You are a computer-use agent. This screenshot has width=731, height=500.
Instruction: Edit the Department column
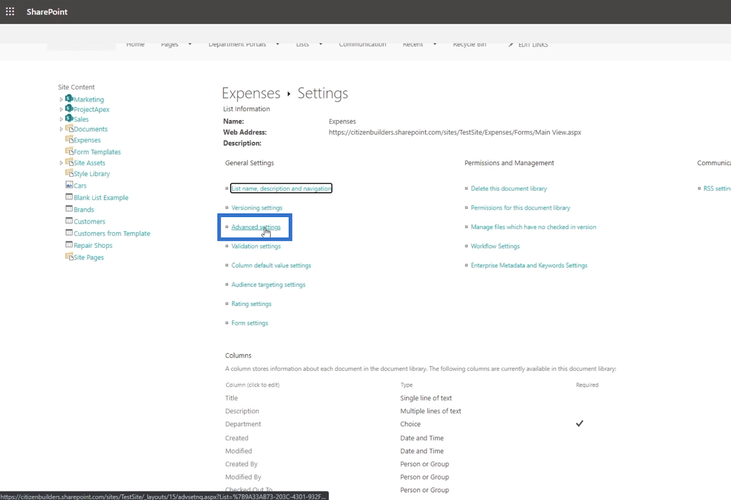click(x=243, y=424)
